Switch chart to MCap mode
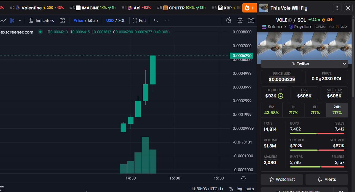 click(x=93, y=21)
